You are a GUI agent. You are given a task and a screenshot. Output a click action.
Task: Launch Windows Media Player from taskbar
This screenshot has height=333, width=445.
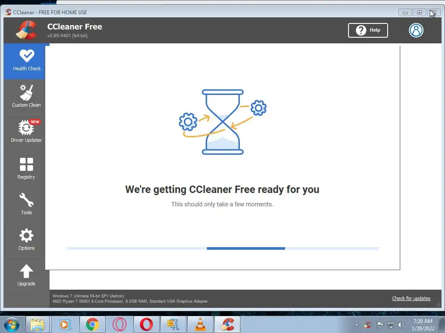[64, 324]
